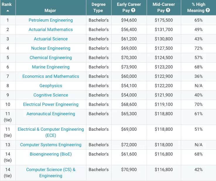Click the Aeronautical Engineering link

tap(51, 114)
